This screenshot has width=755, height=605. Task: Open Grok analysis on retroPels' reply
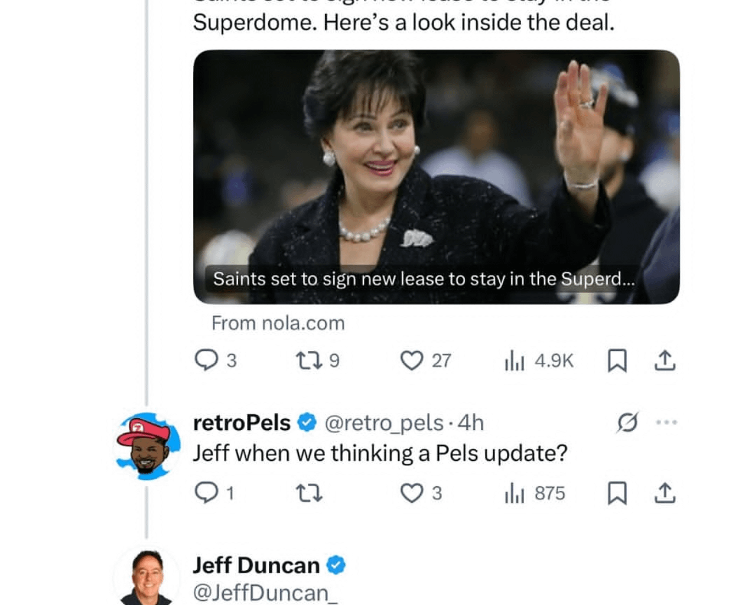[x=628, y=422]
